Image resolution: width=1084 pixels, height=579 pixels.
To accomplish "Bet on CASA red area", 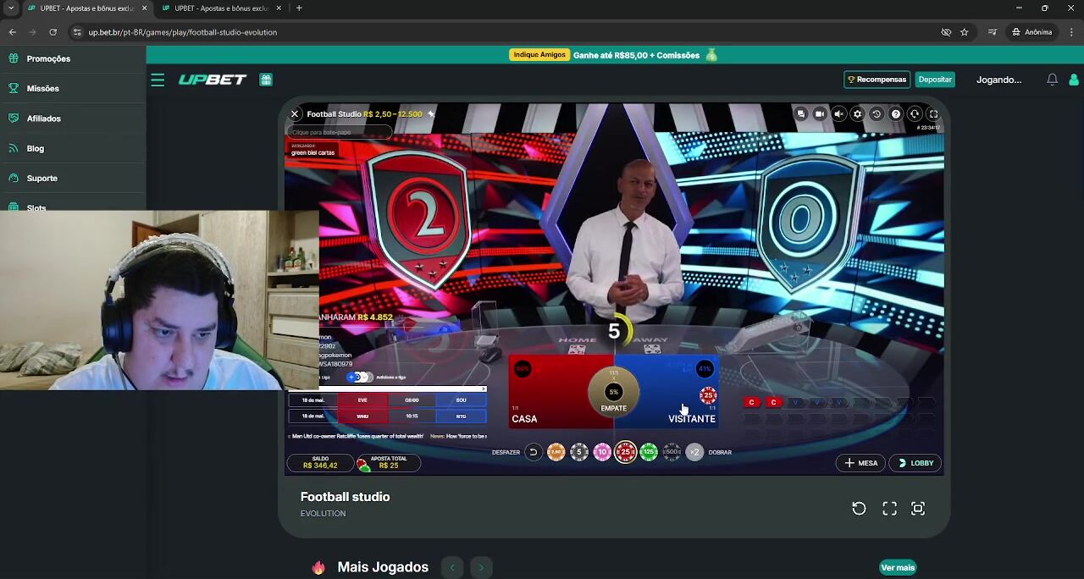I will (550, 394).
